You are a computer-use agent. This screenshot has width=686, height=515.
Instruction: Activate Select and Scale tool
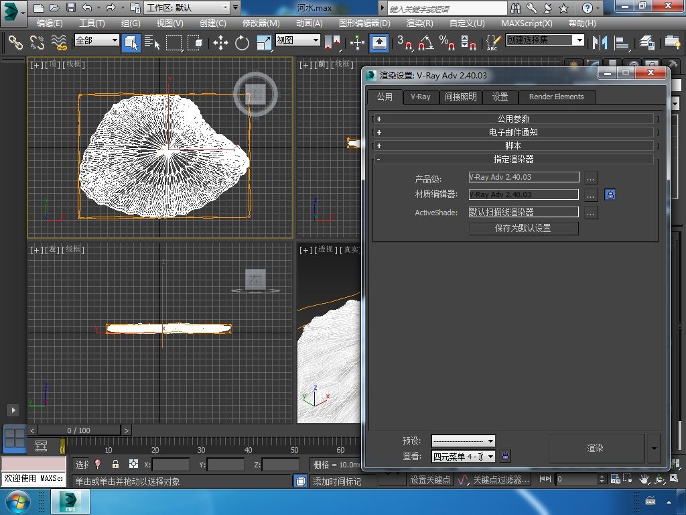[x=263, y=42]
